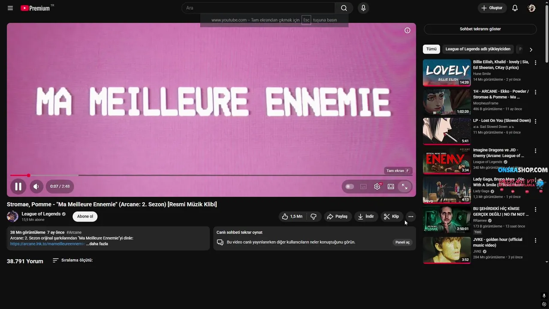Show video info card icon
549x309 pixels.
(407, 30)
